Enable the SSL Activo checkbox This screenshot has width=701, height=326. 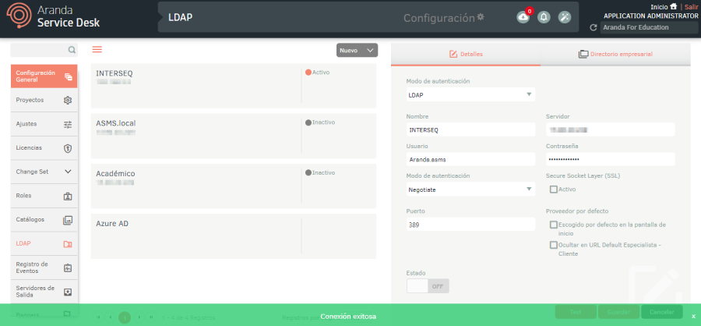554,190
